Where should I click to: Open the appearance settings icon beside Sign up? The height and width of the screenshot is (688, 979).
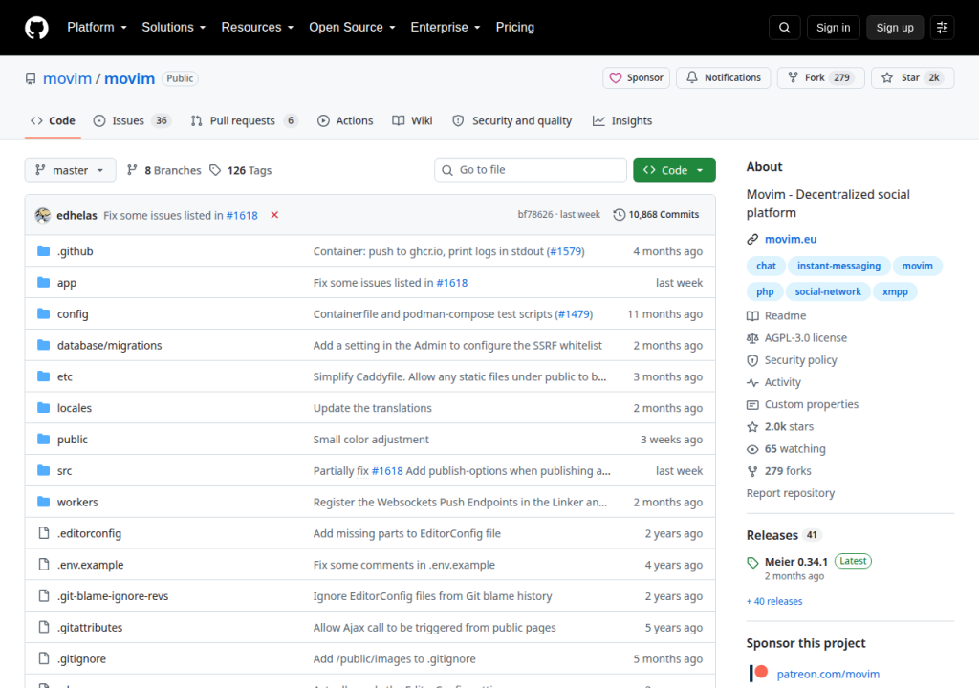point(942,28)
